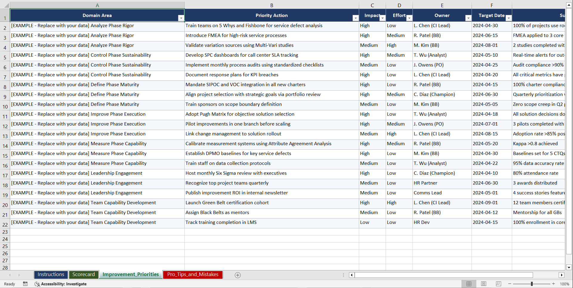This screenshot has height=288, width=573.
Task: Zoom out with the minus icon
Action: [509, 284]
